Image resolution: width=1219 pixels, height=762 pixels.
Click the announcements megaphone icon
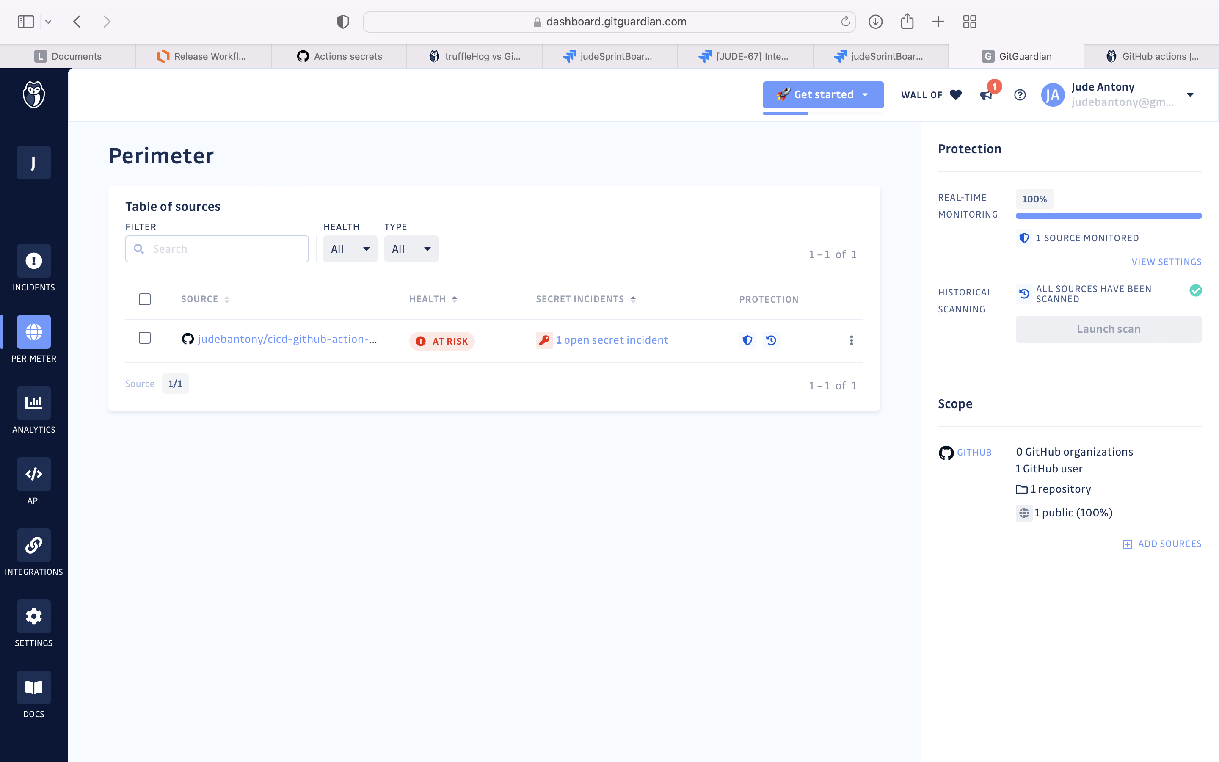[x=986, y=95]
